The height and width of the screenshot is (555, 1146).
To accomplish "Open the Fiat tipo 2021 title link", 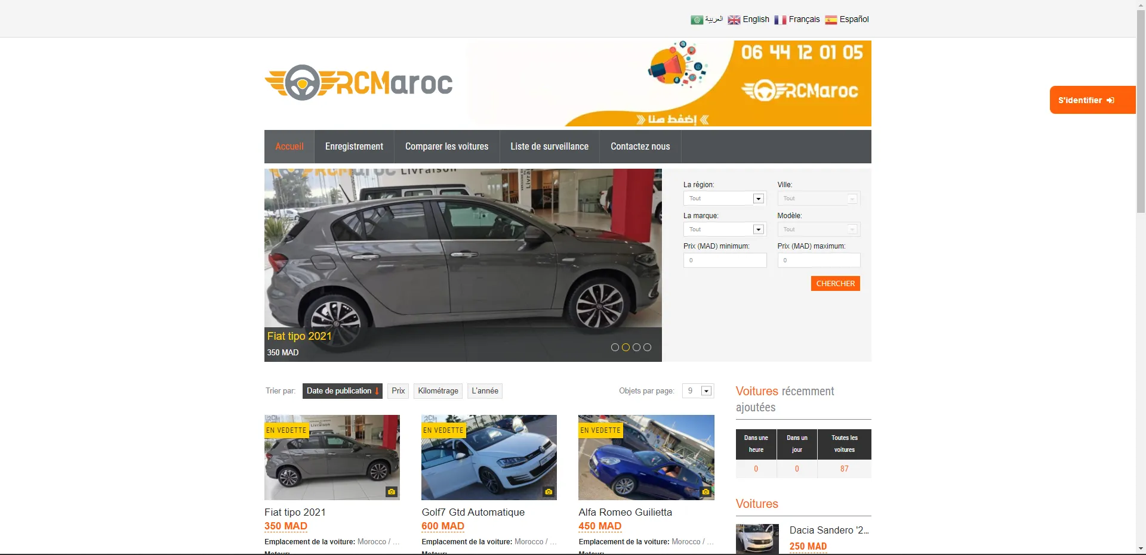I will point(295,513).
